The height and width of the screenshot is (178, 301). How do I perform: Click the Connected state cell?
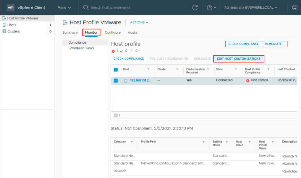tap(224, 80)
